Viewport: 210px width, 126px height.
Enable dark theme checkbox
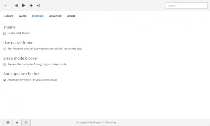pos(5,33)
